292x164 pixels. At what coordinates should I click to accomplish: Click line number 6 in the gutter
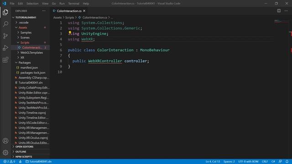[61, 50]
